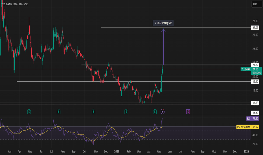Click the 20.00 price axis label

point(255,77)
